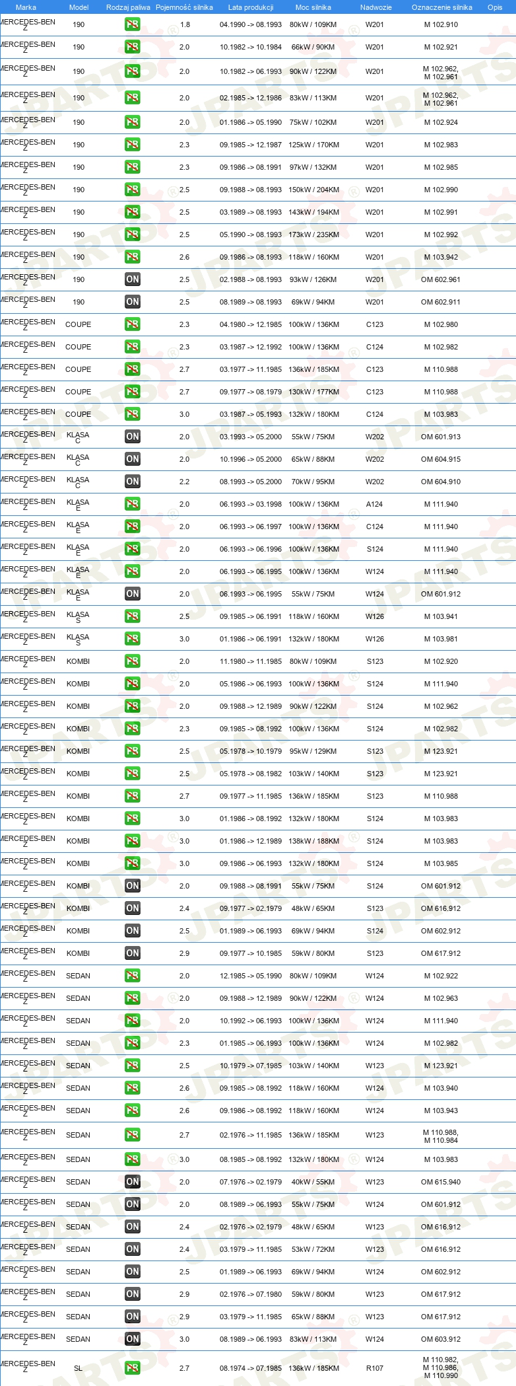Click the Model column header
516x1386 pixels.
click(x=79, y=7)
